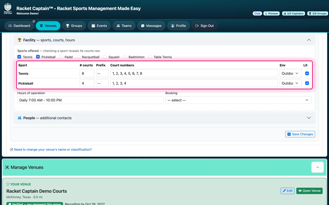
Task: Toggle the Lit checkbox in Pickleball row
Action: 307,83
